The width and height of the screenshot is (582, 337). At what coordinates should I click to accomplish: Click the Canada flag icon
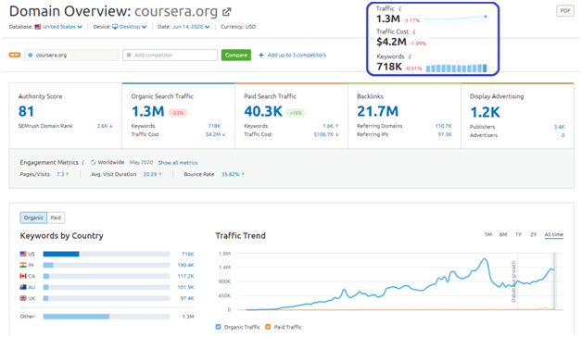click(x=23, y=276)
